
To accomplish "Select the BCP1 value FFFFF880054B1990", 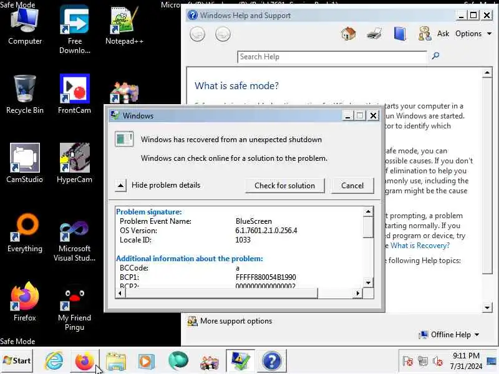I will (266, 277).
